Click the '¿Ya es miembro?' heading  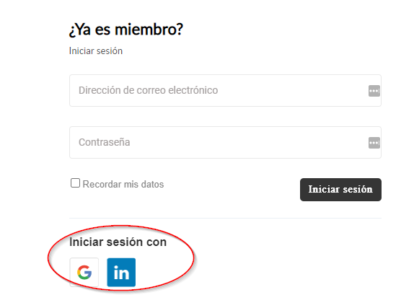tap(126, 30)
